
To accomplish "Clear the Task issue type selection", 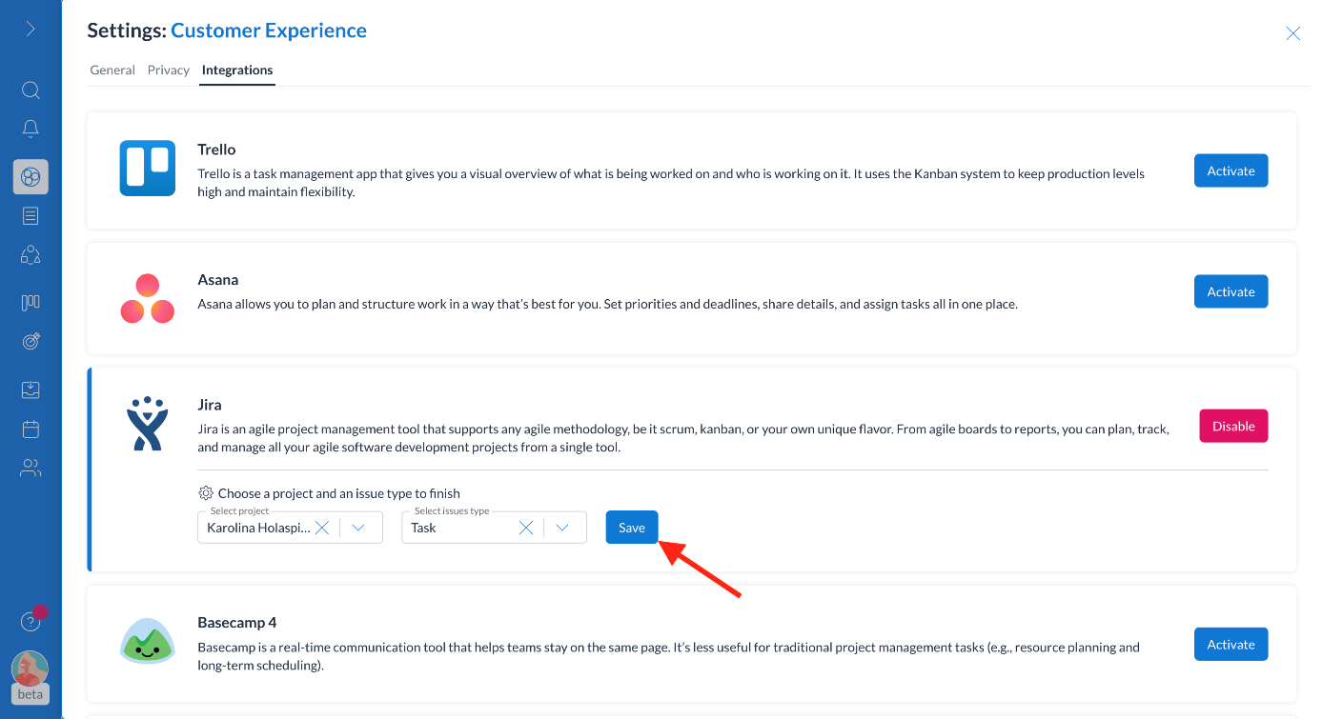I will pyautogui.click(x=525, y=528).
